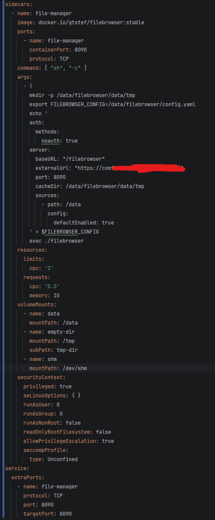Click the 'seccompProfile:' key

click(x=46, y=450)
